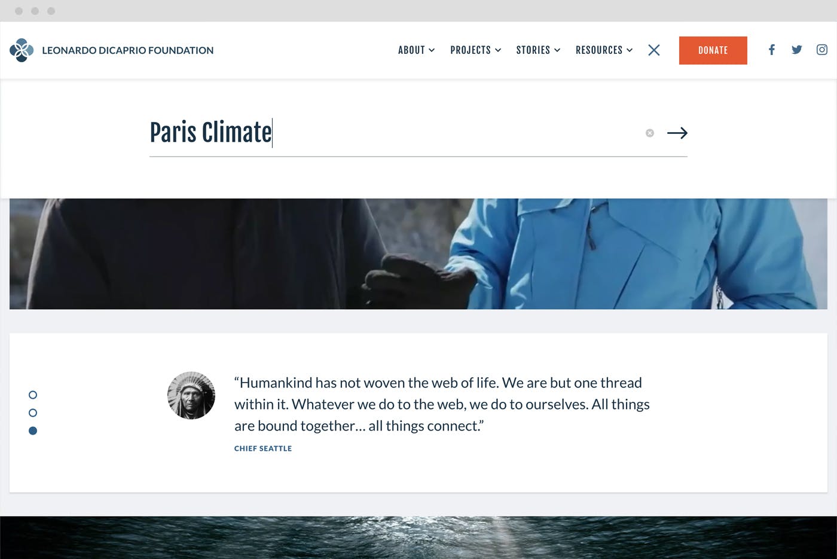Screen dimensions: 837x559
Task: Select the third filled quote dot
Action: click(x=33, y=430)
